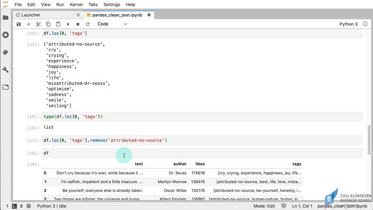The height and width of the screenshot is (210, 373).
Task: Save the notebook with the floppy disk icon
Action: coord(19,24)
